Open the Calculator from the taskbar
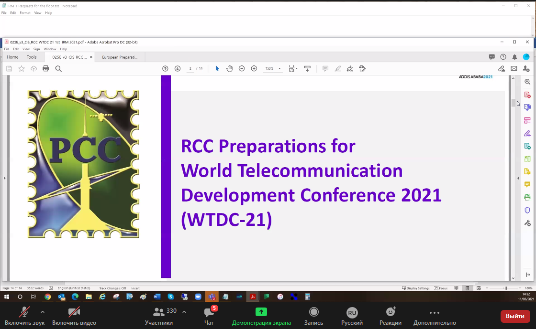Image resolution: width=536 pixels, height=329 pixels. click(307, 297)
